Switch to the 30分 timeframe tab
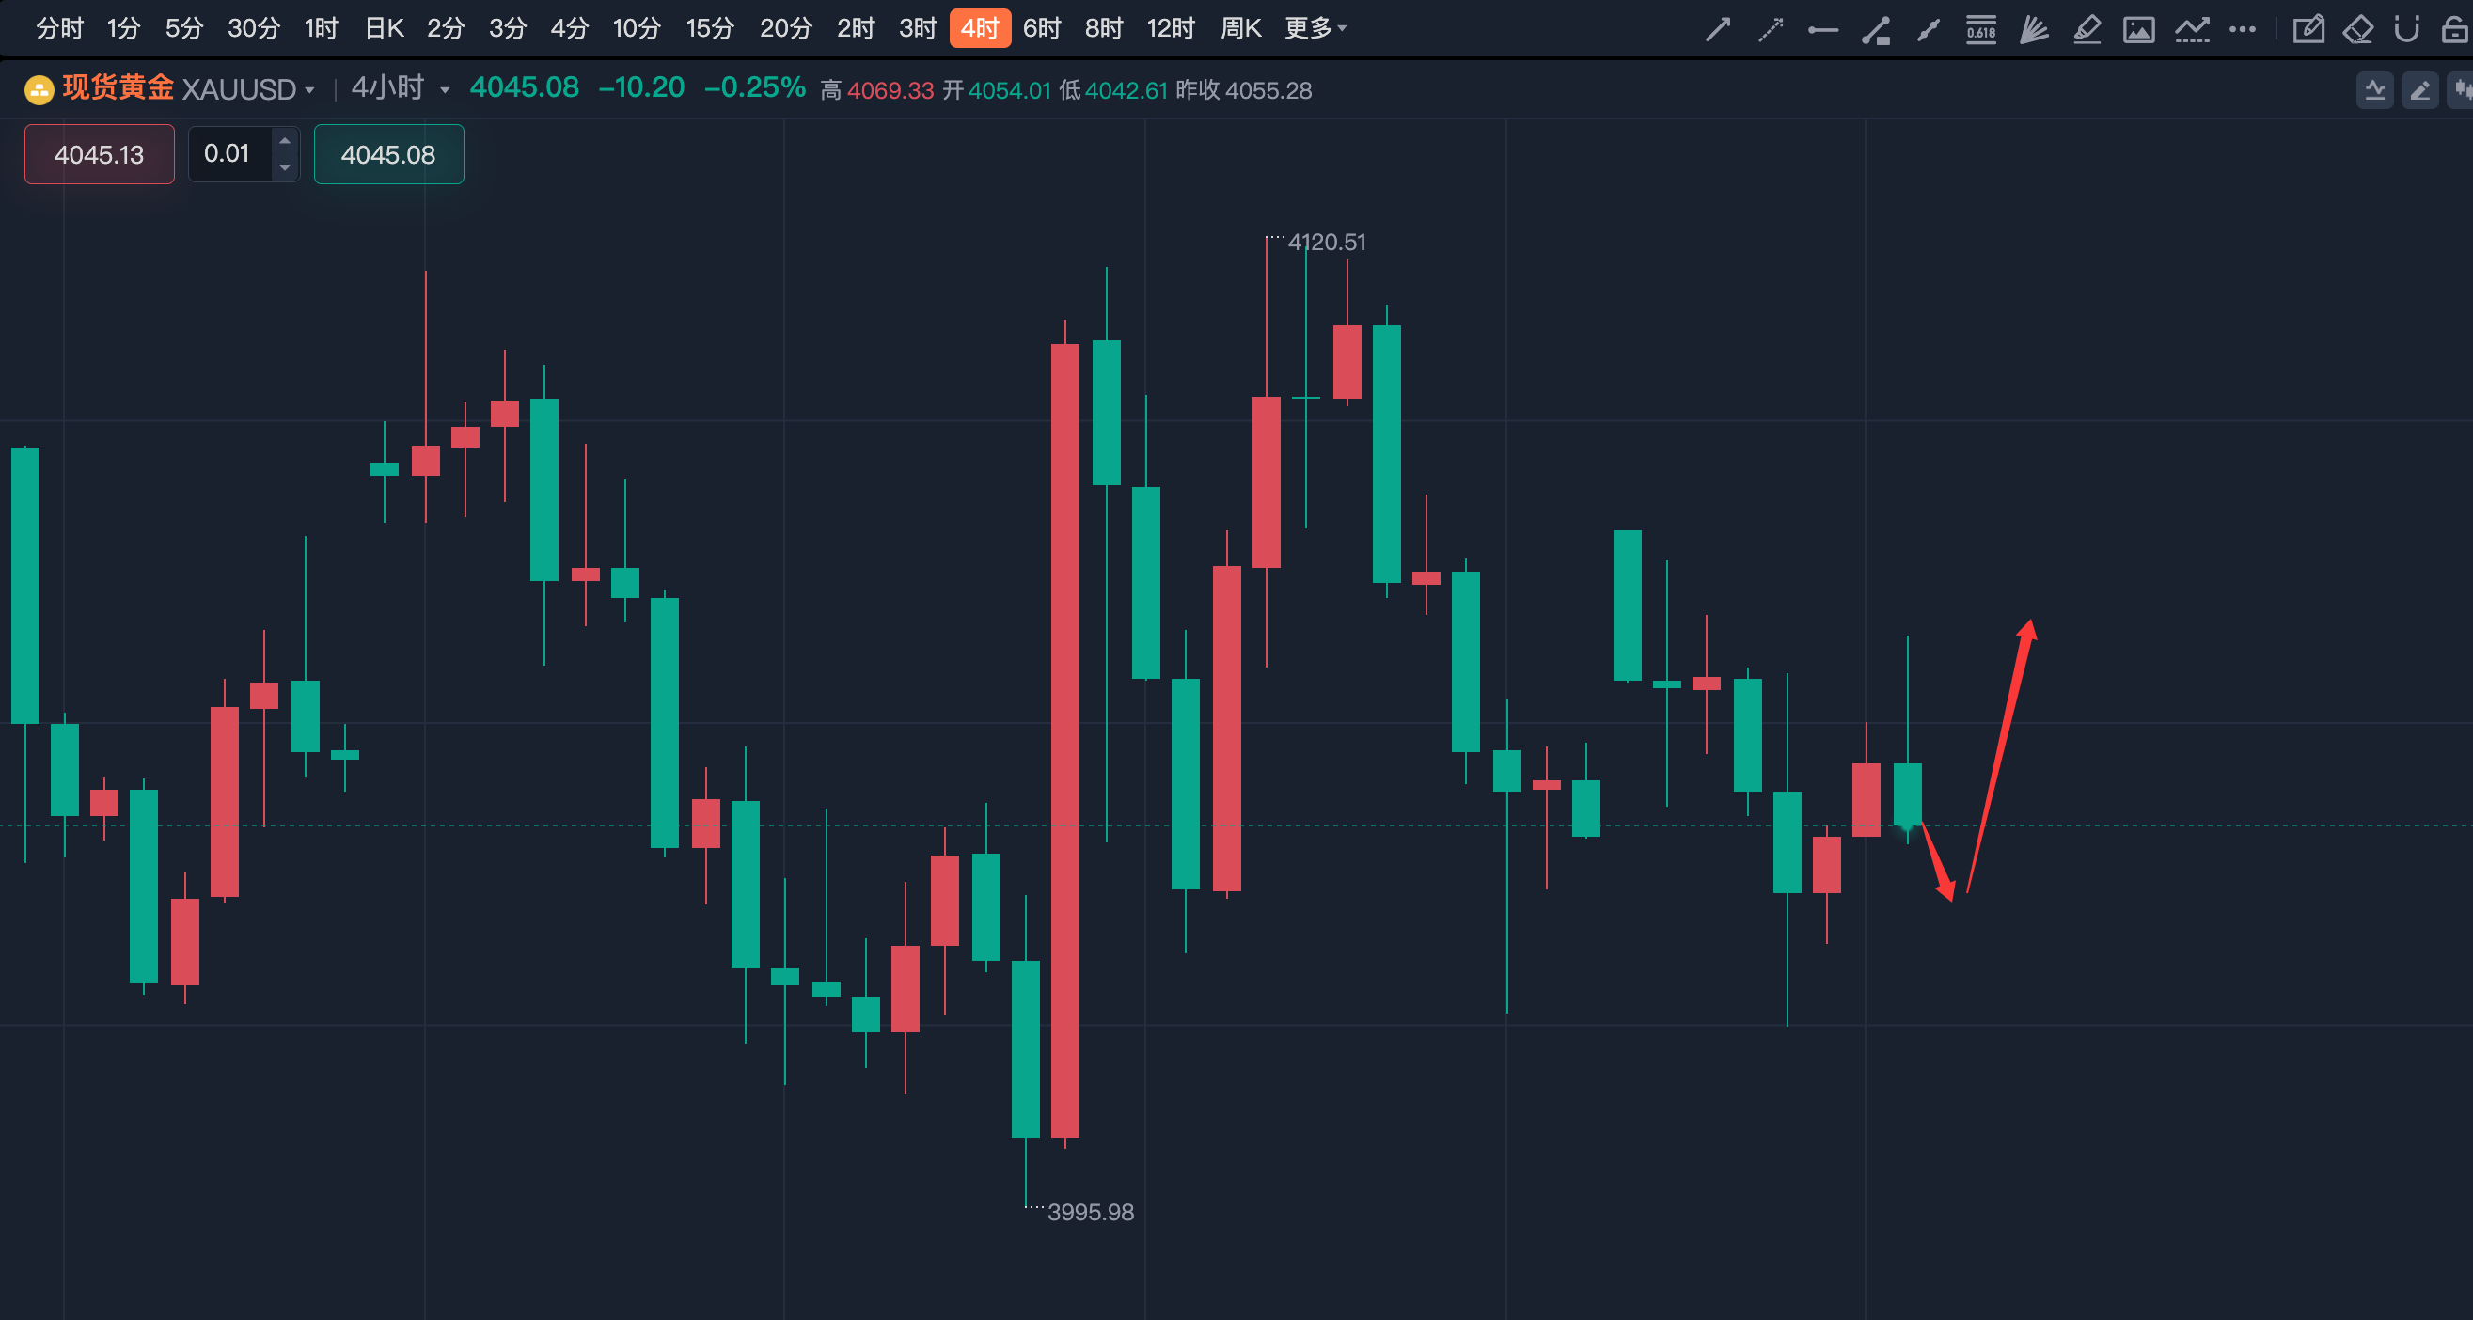 click(x=254, y=29)
